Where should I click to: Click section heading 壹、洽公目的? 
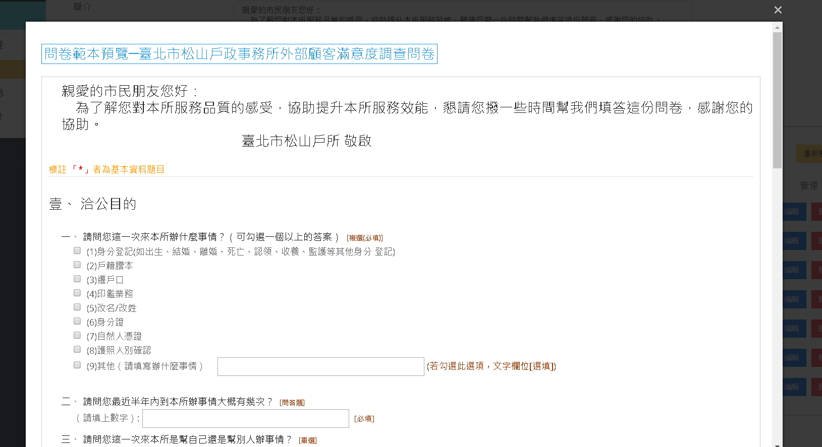(x=93, y=204)
